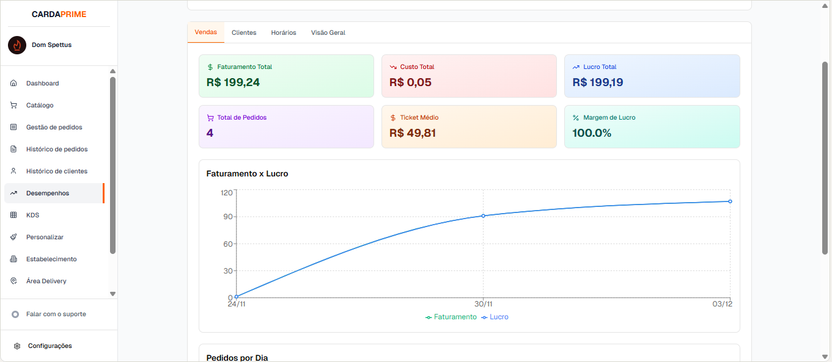The width and height of the screenshot is (832, 362).
Task: Open Falar com o suporte link
Action: pyautogui.click(x=56, y=314)
